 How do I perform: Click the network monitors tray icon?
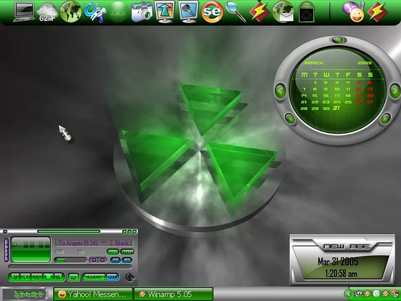[x=359, y=294]
